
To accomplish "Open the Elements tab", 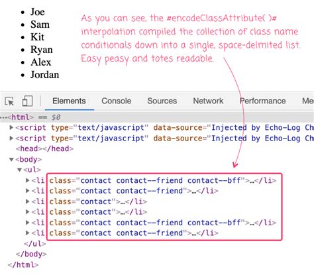I will [x=69, y=101].
